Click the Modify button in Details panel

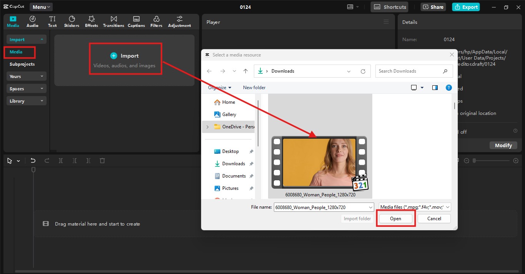503,145
